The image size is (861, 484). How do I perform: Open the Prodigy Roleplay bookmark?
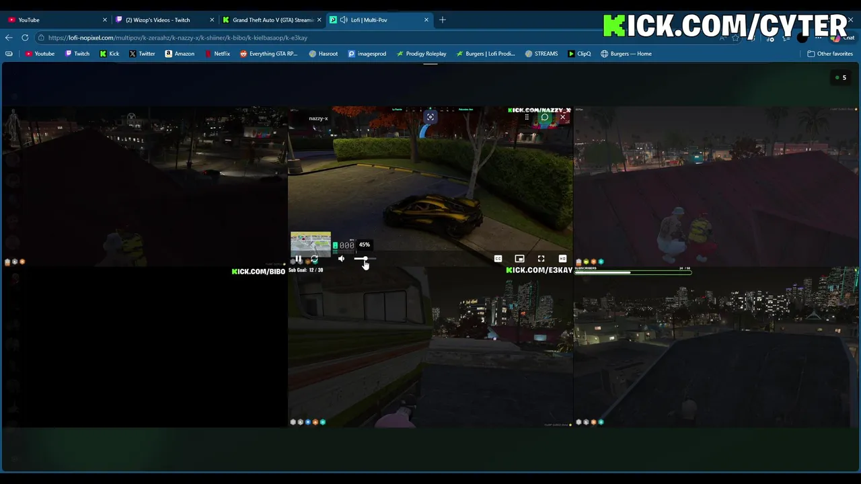click(421, 54)
